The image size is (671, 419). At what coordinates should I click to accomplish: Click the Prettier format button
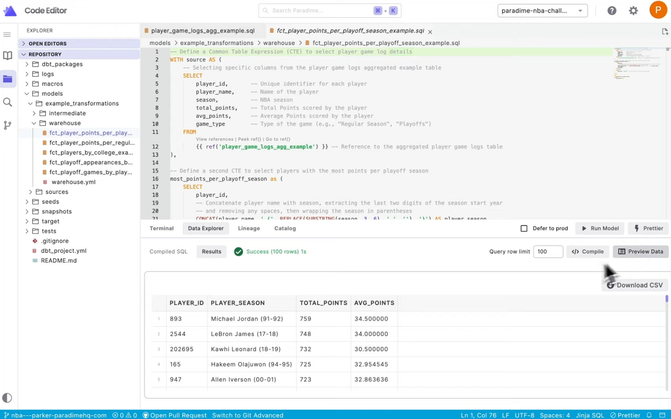[648, 228]
